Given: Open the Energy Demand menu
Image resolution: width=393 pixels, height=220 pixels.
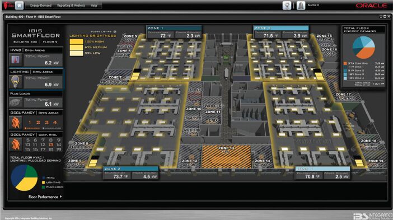Looking at the screenshot, I should coord(41,5).
